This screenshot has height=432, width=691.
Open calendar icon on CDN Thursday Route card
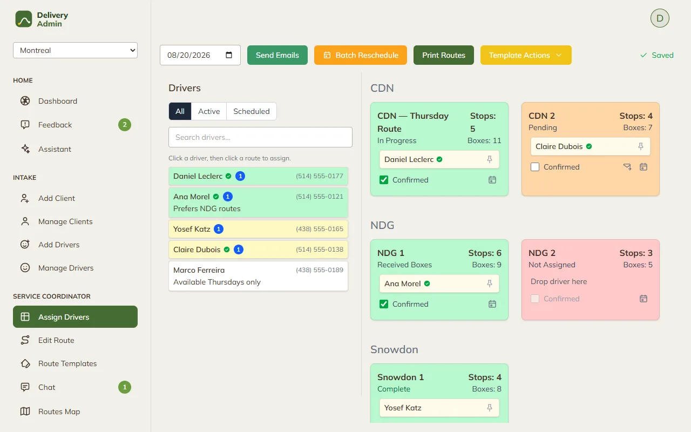492,180
